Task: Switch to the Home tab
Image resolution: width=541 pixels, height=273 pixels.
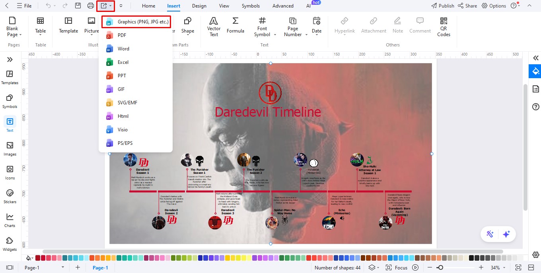Action: 149,6
